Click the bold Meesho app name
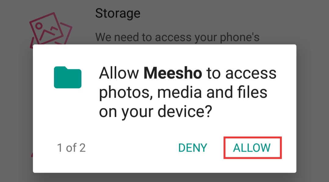Image resolution: width=329 pixels, height=182 pixels. pyautogui.click(x=173, y=73)
